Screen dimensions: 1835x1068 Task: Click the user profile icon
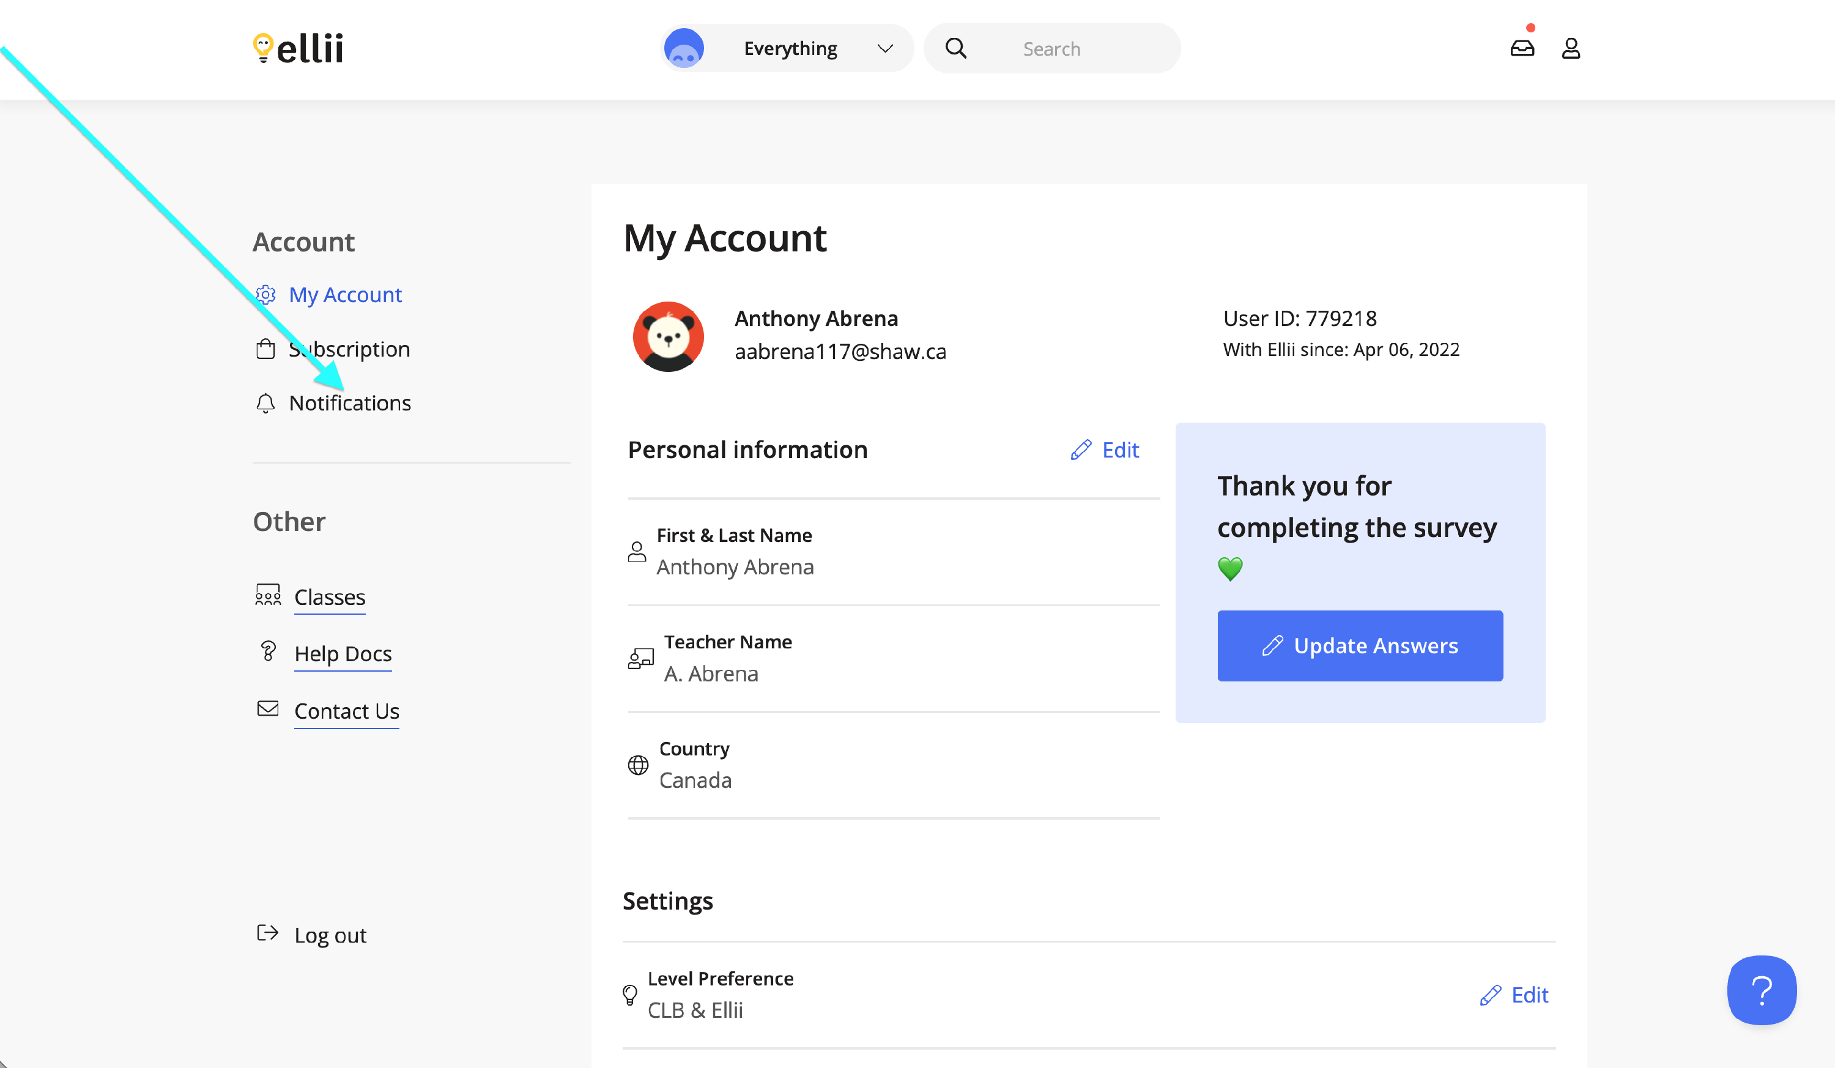(x=1571, y=49)
